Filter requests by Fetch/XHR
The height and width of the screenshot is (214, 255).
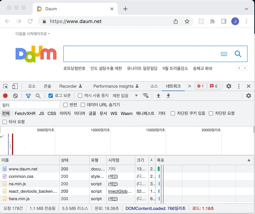[x=25, y=113]
